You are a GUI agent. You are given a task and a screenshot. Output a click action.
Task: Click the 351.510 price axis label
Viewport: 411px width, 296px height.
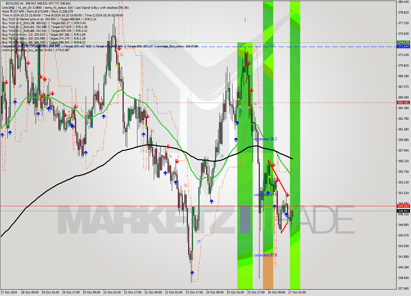403,193
